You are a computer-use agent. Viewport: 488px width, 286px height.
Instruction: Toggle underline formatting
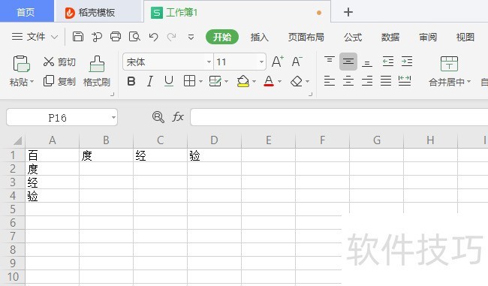click(169, 81)
